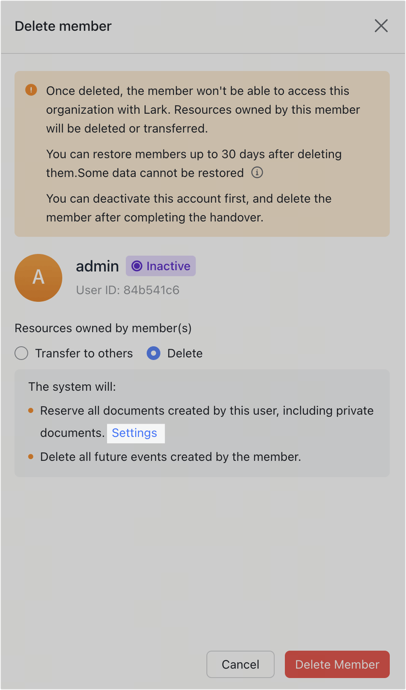Click the orange warning icon in the notice
406x690 pixels.
pos(31,90)
